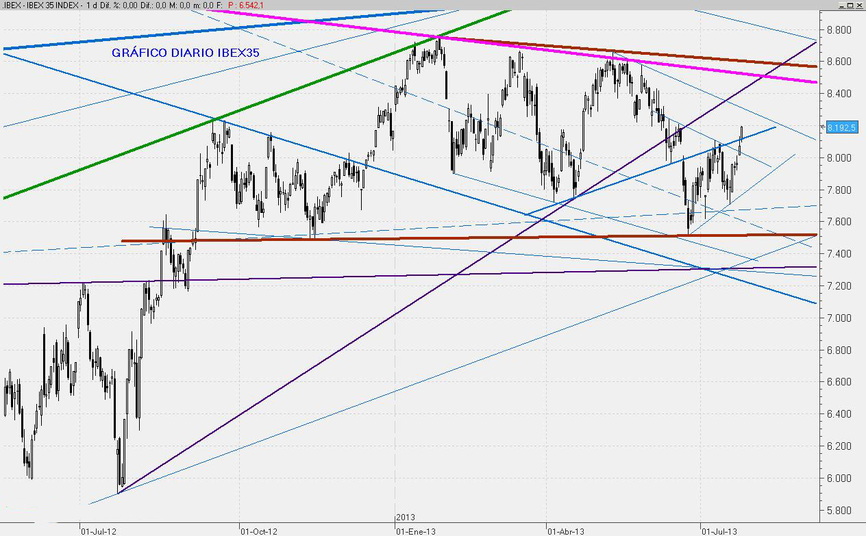Screen dimensions: 866x536
Task: Click the red P: 6.542,1 value
Action: pos(245,5)
